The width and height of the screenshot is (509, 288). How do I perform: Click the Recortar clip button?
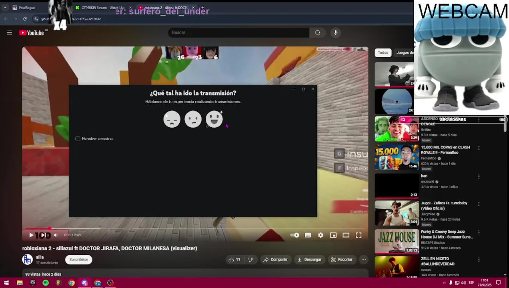(x=342, y=260)
